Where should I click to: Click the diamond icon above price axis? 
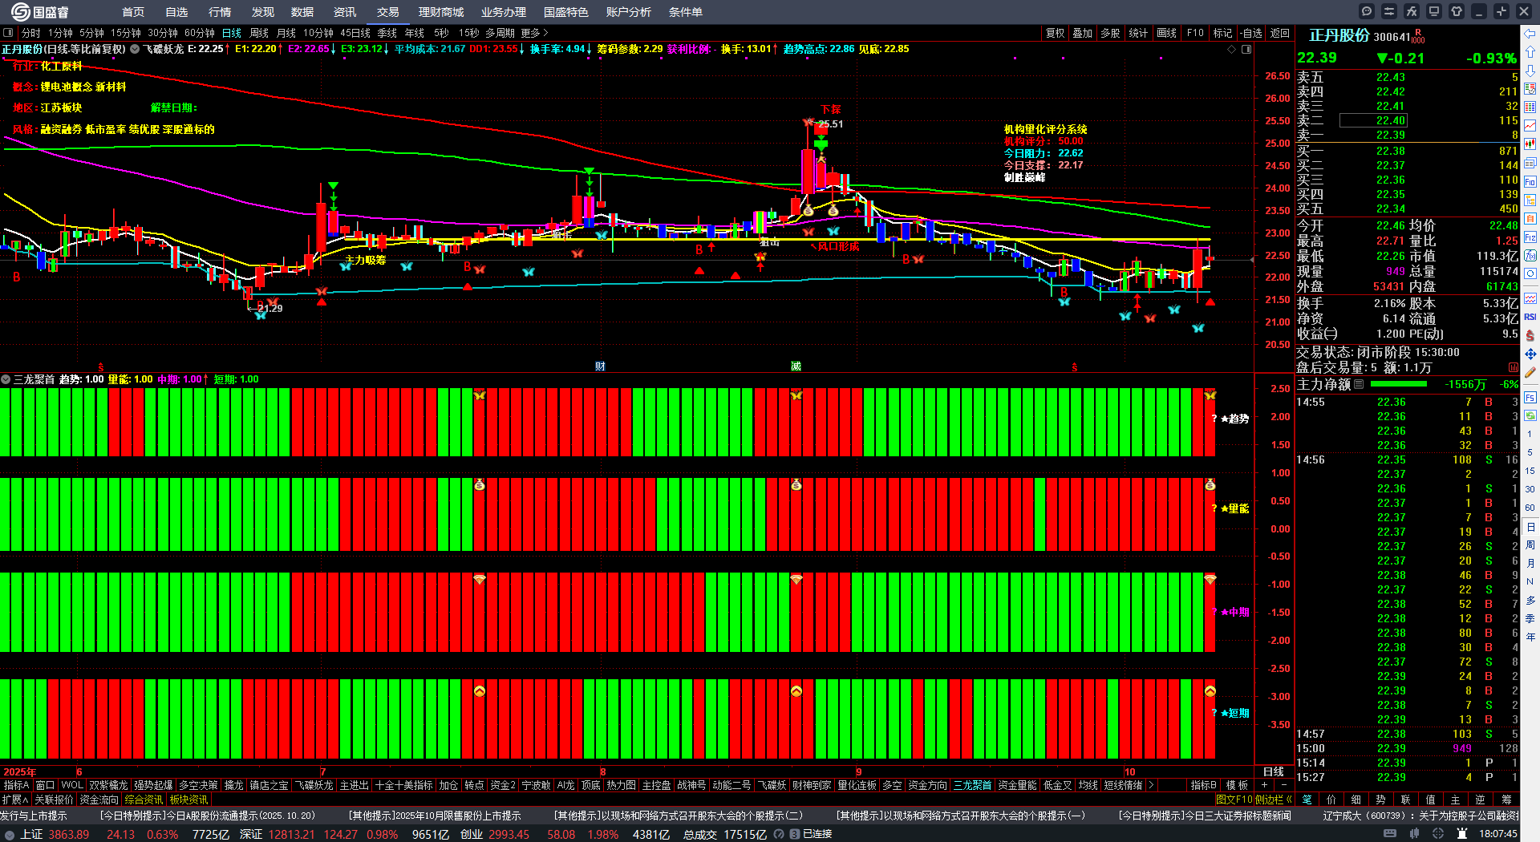(1232, 50)
